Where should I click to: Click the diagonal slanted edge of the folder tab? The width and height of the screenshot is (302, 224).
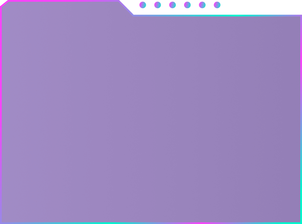tap(126, 8)
